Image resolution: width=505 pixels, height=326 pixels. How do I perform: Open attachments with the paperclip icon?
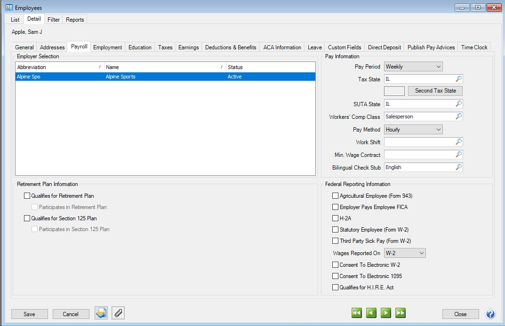tap(118, 313)
